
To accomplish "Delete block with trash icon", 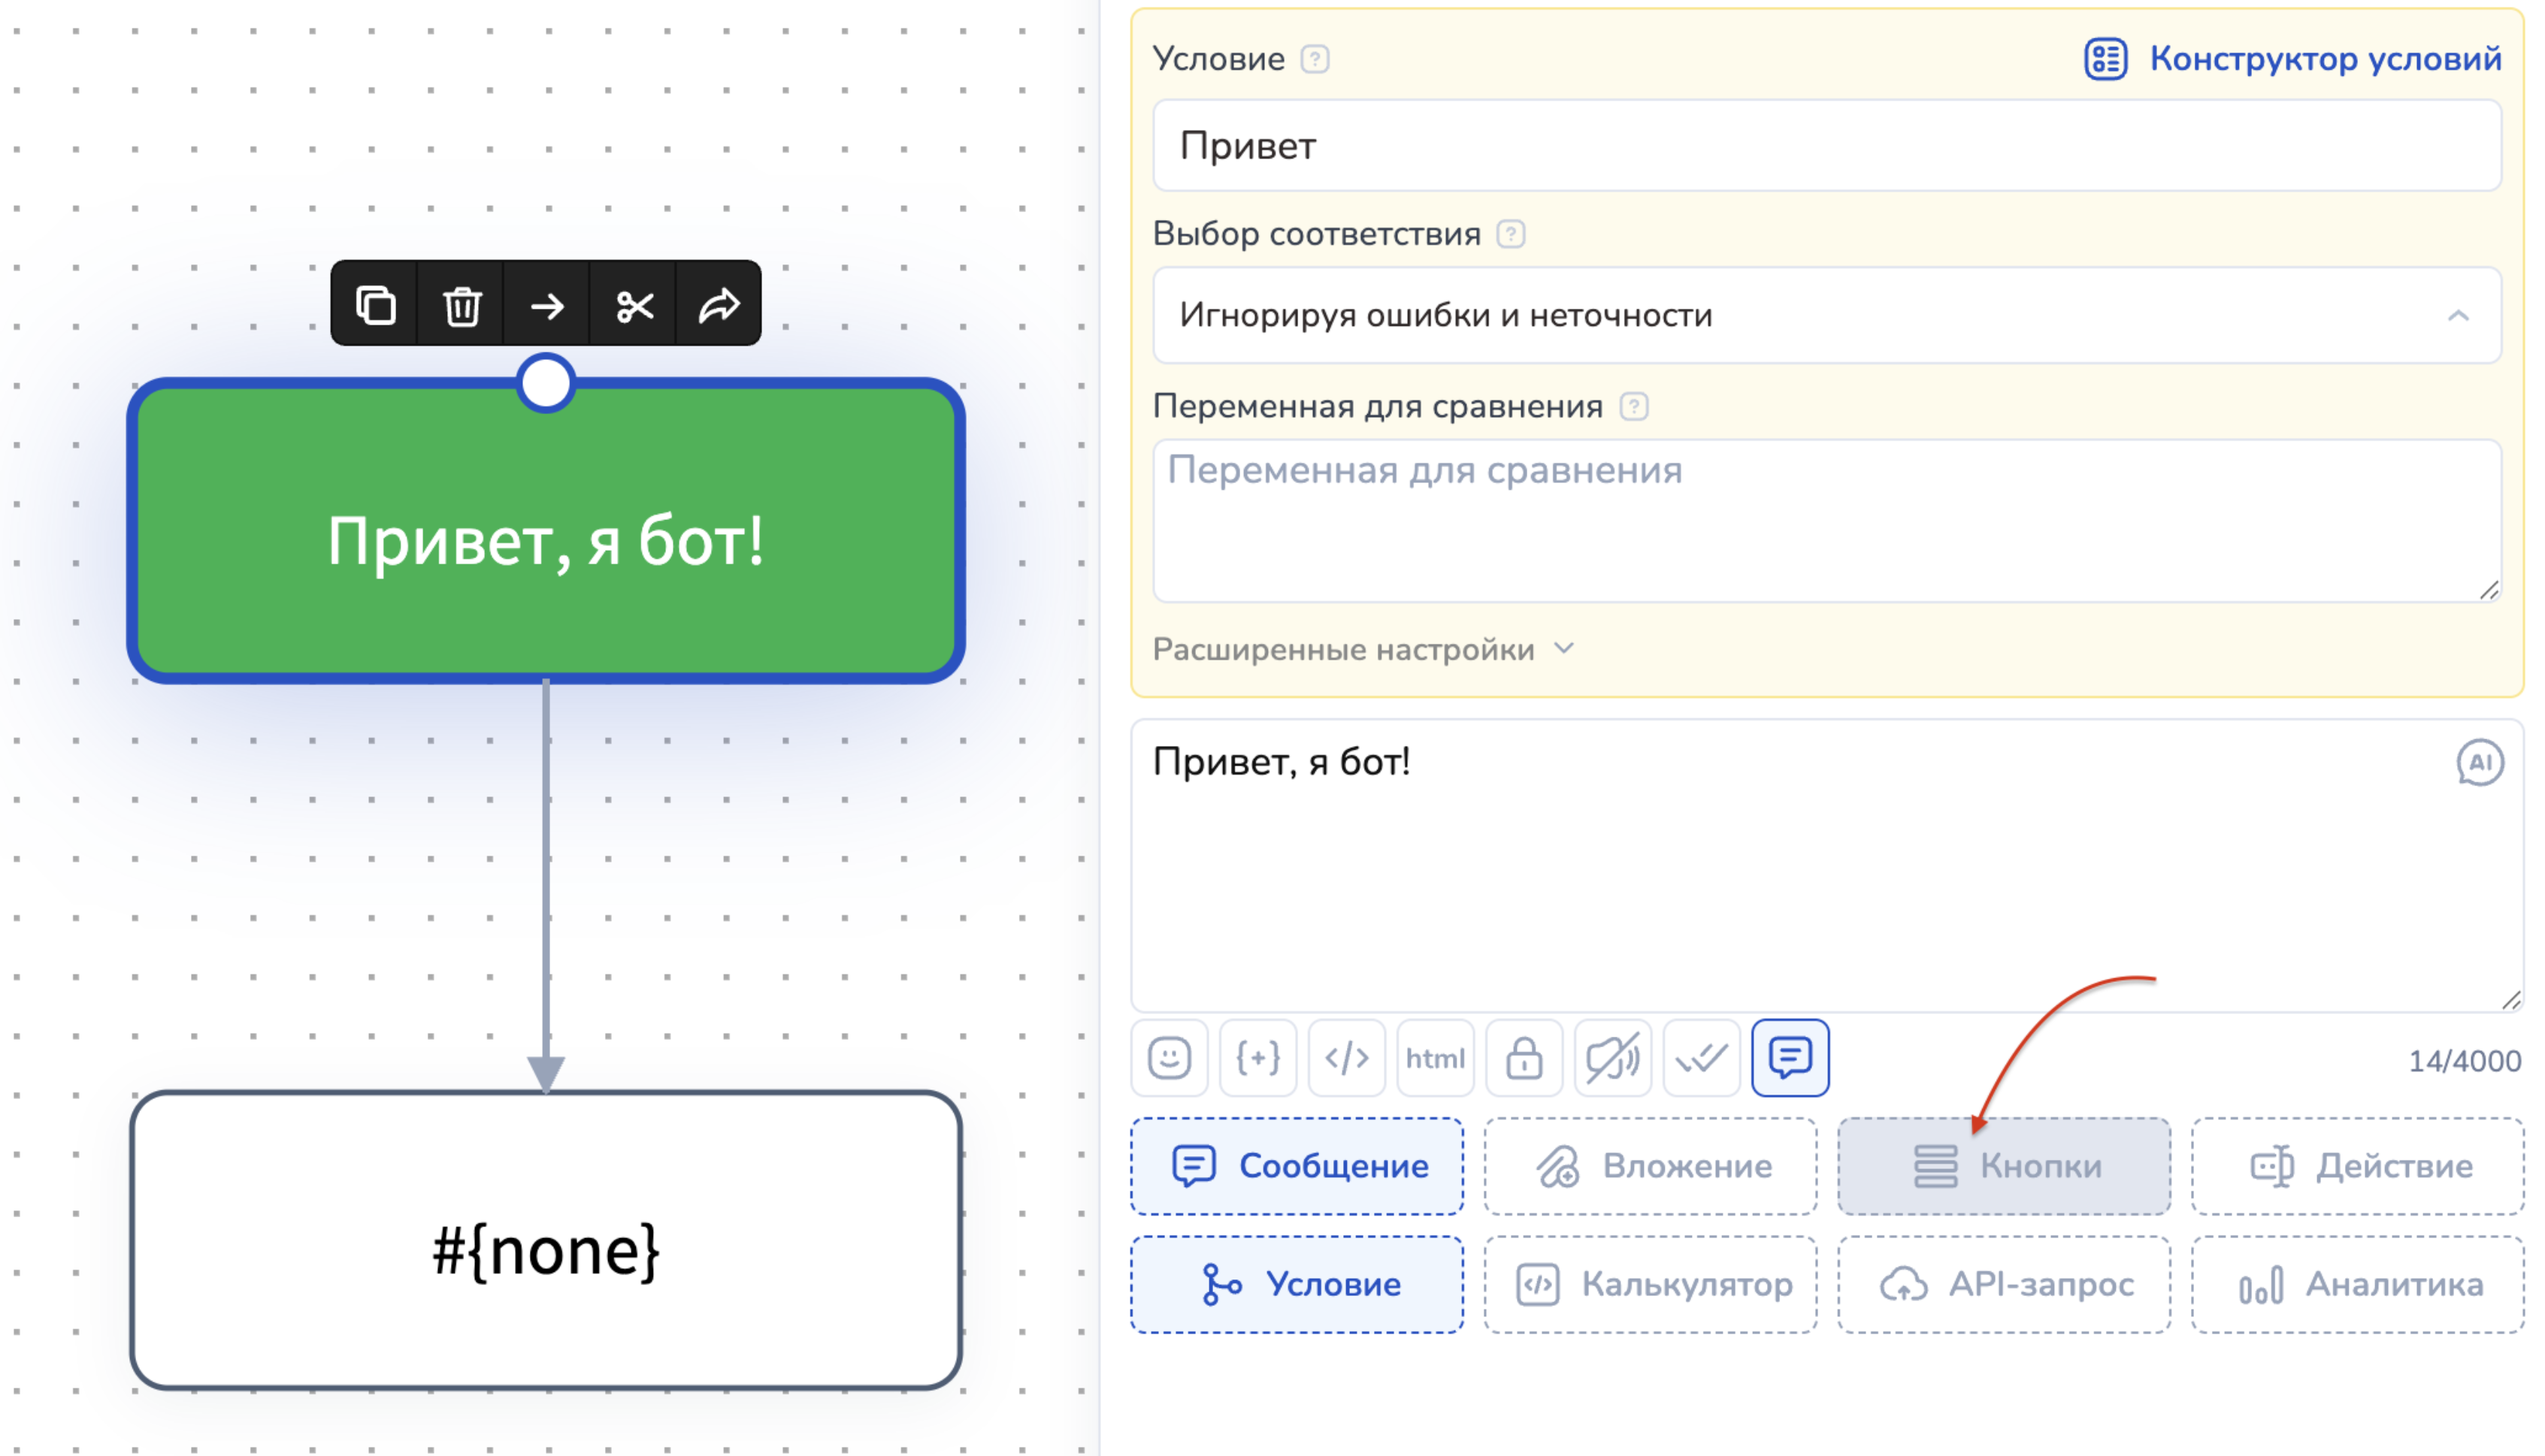I will click(x=461, y=305).
